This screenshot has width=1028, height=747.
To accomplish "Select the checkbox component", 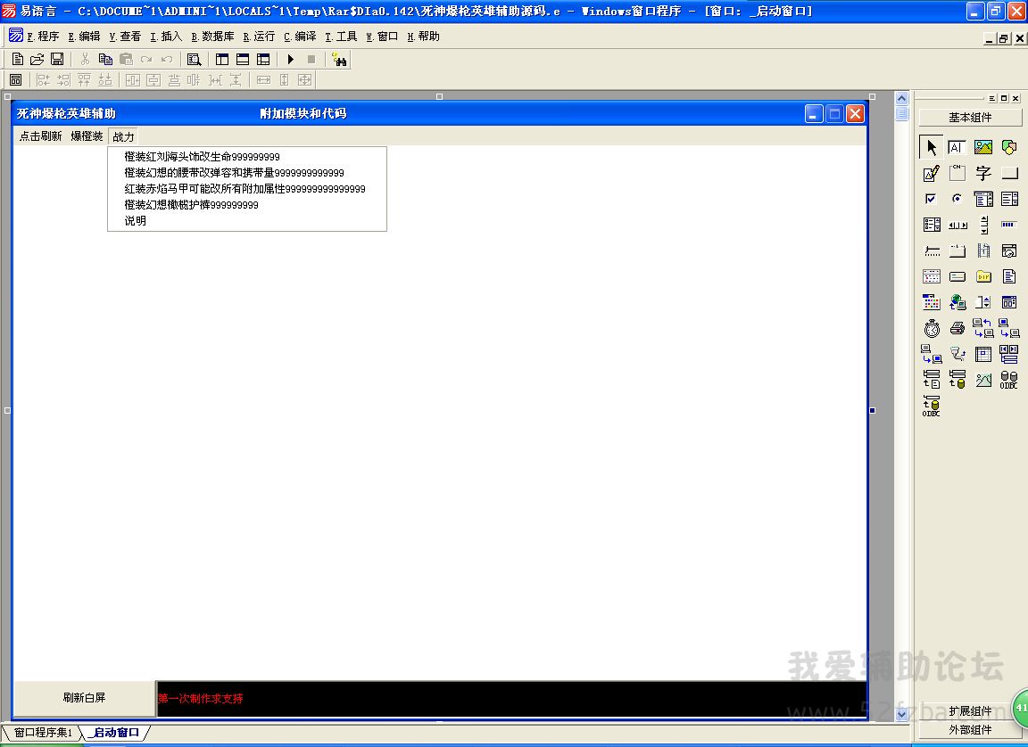I will 932,199.
